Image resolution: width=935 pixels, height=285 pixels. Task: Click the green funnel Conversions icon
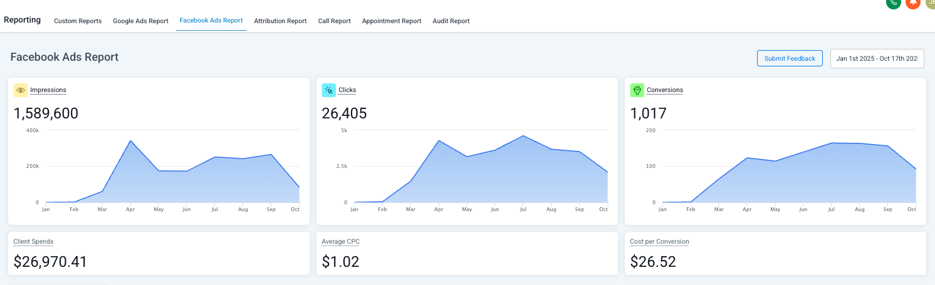(x=637, y=90)
